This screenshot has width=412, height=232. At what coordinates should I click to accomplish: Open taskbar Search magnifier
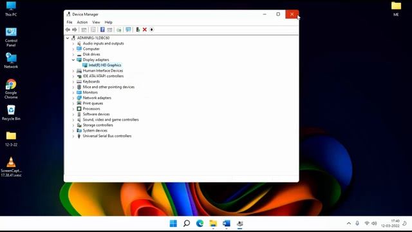point(187,224)
